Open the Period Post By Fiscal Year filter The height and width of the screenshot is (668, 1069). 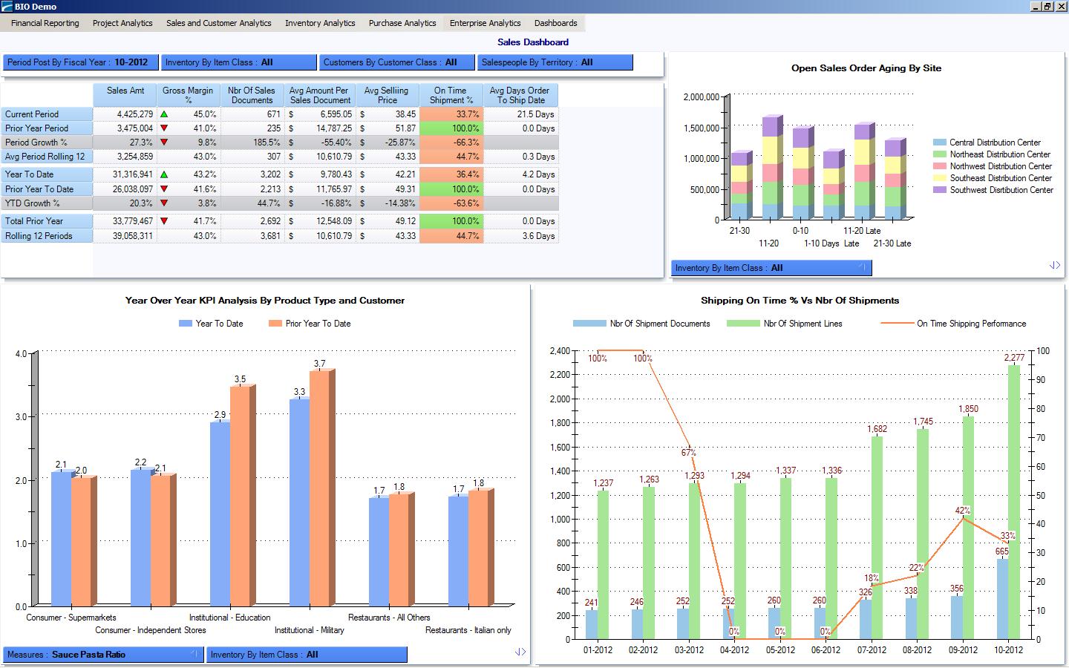point(79,62)
